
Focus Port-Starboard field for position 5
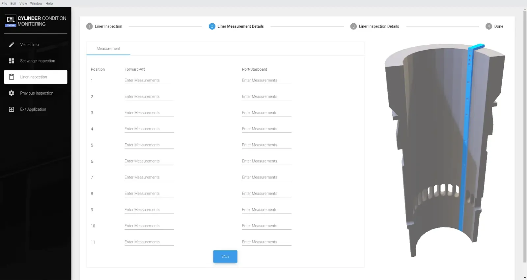point(266,145)
